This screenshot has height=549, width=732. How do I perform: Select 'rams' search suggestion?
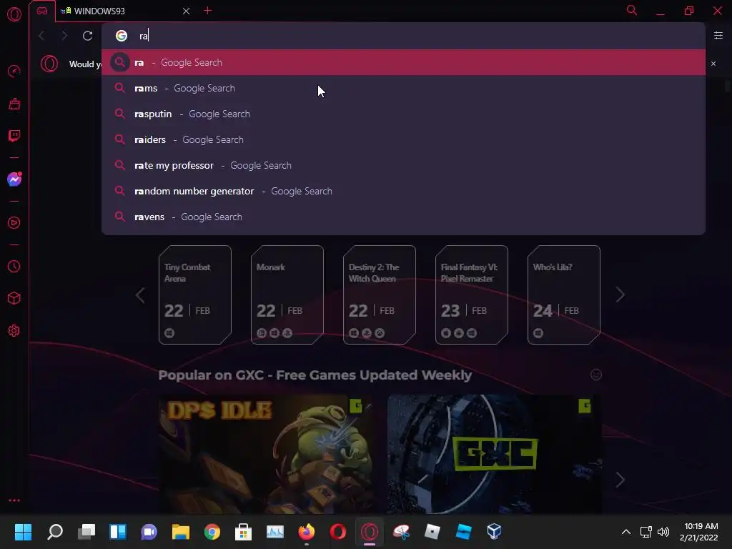[403, 88]
